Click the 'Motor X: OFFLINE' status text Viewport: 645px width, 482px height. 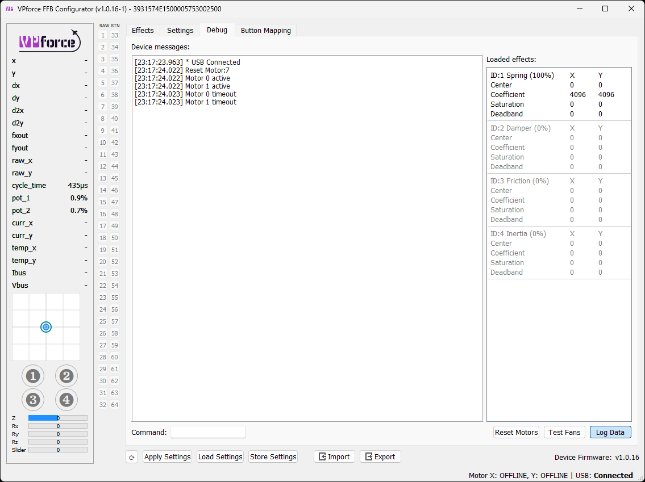(498, 475)
